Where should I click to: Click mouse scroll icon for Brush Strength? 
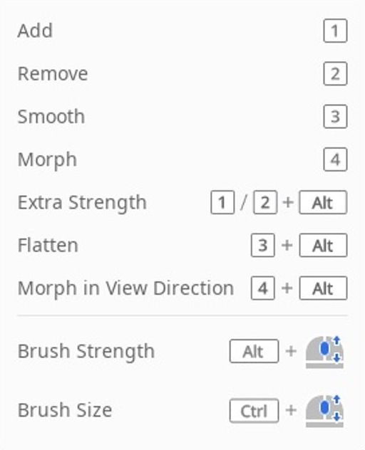pos(324,352)
